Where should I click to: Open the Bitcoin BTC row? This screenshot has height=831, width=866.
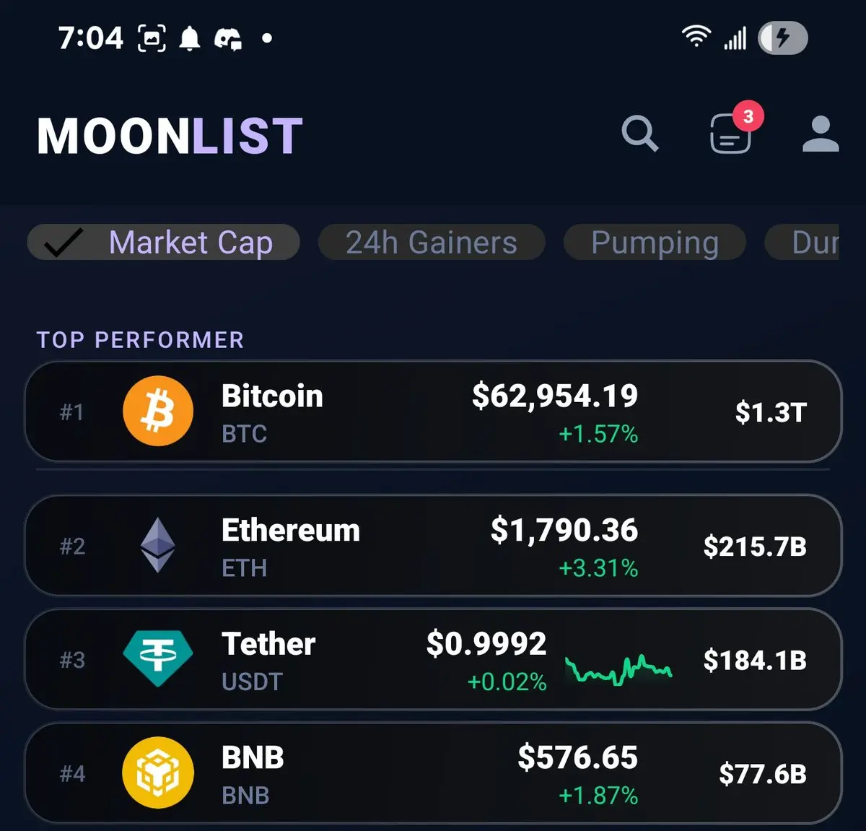coord(433,412)
